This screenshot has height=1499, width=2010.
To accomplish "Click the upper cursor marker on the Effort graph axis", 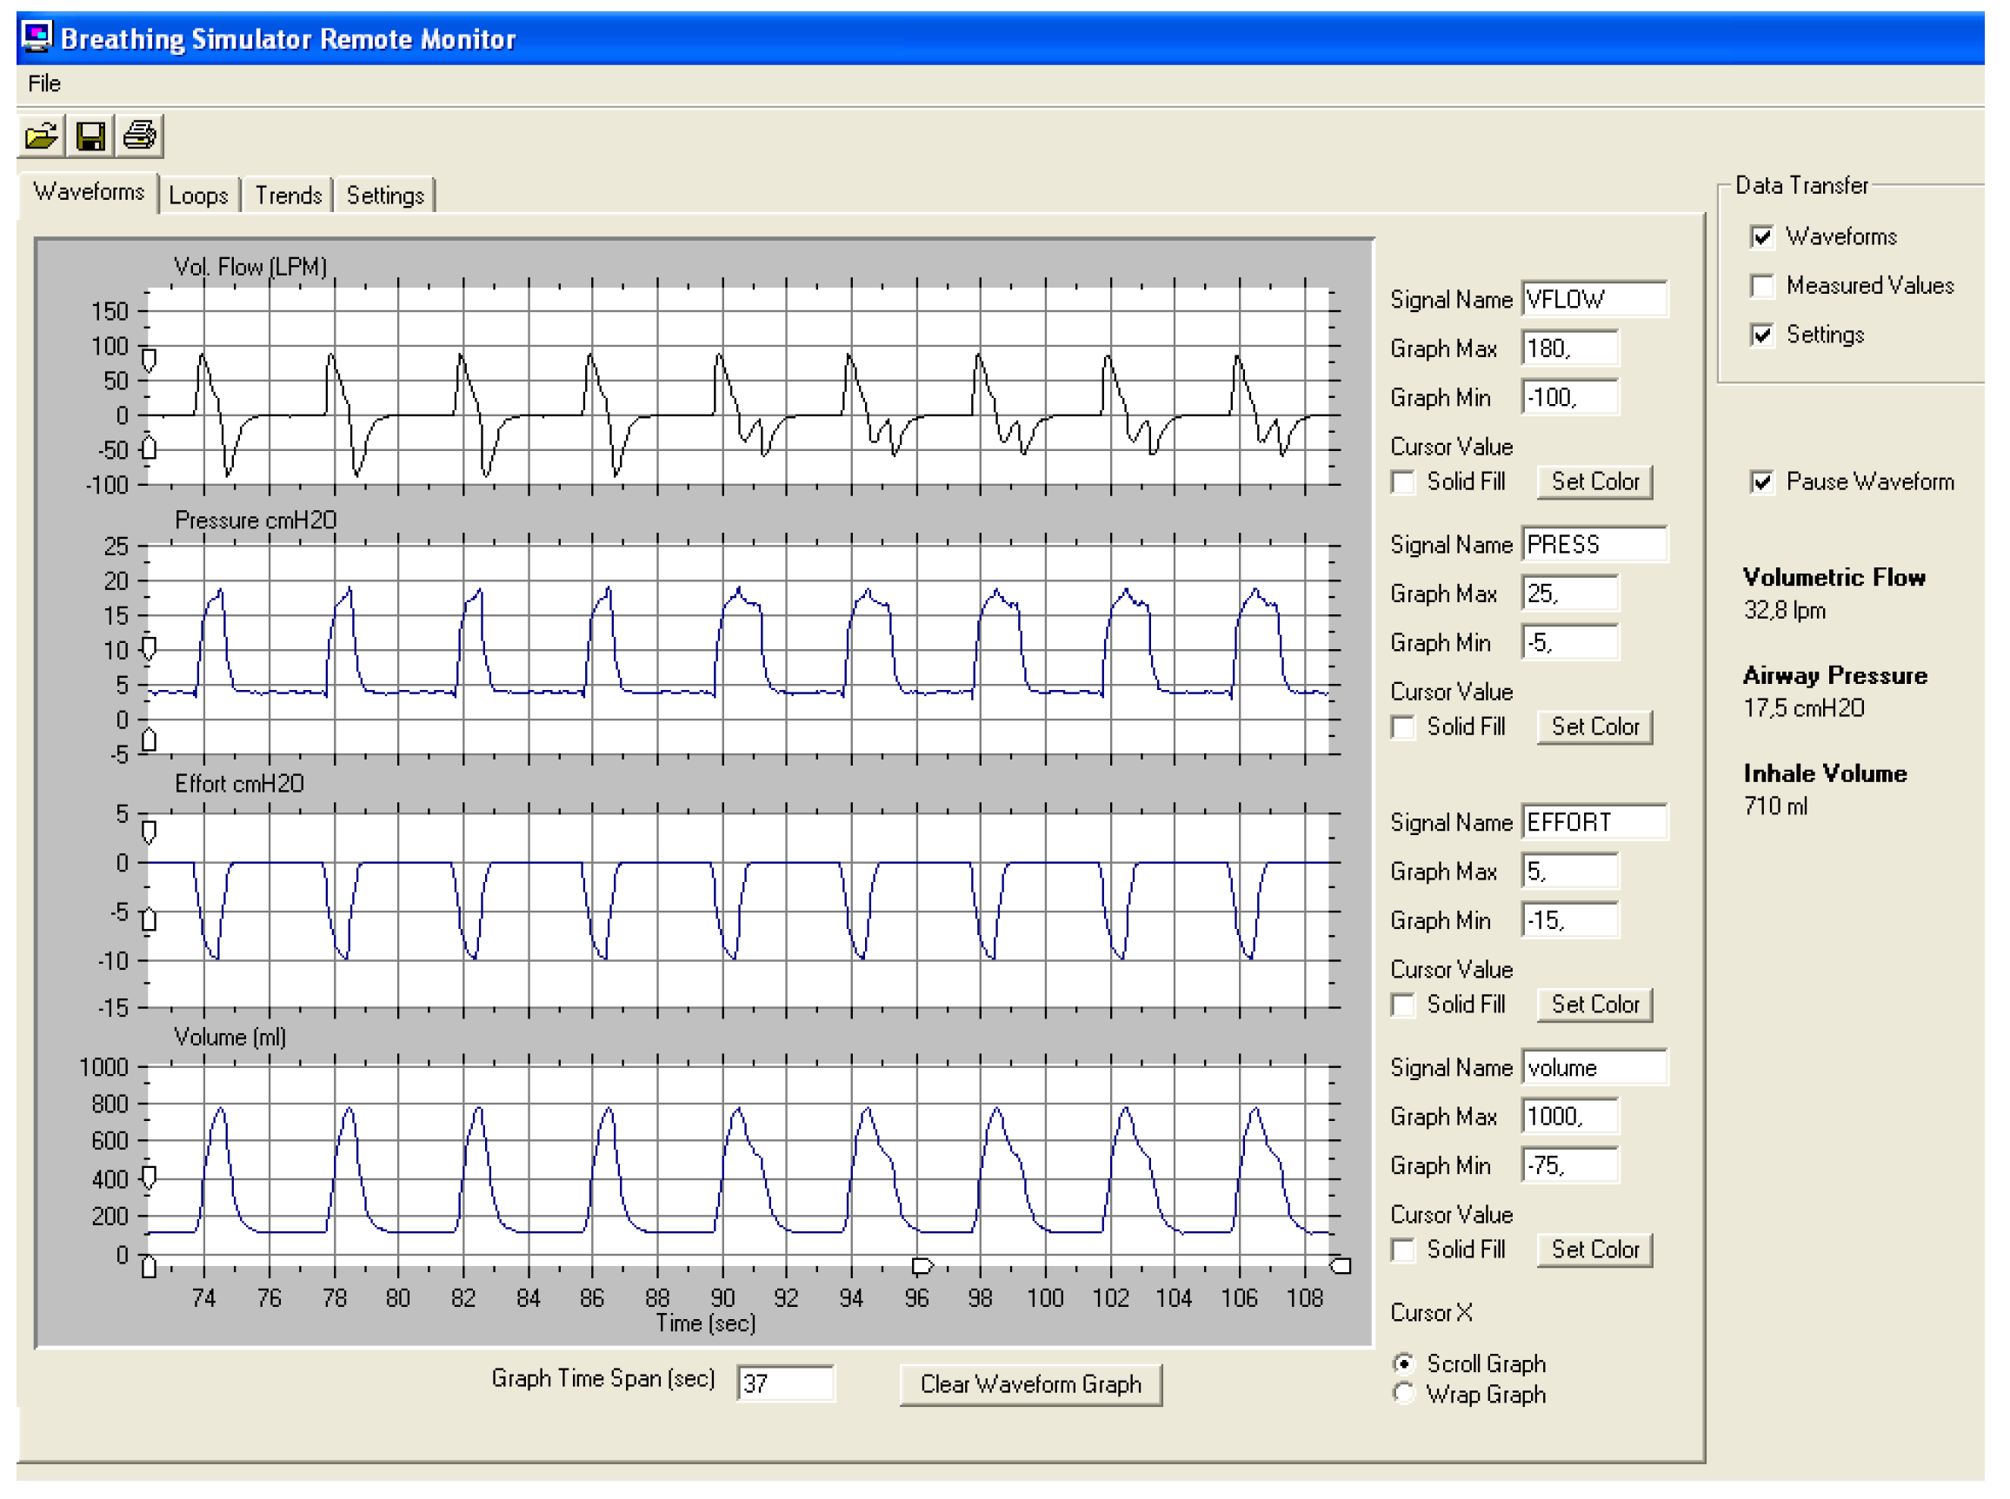I will (x=149, y=831).
